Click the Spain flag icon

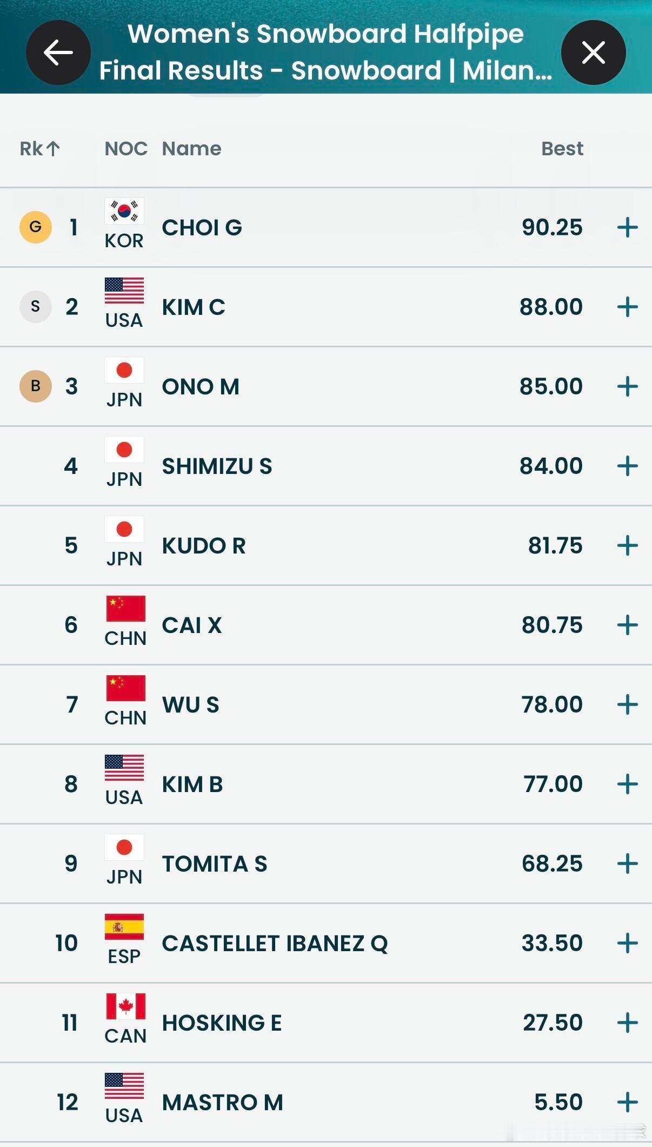[124, 927]
